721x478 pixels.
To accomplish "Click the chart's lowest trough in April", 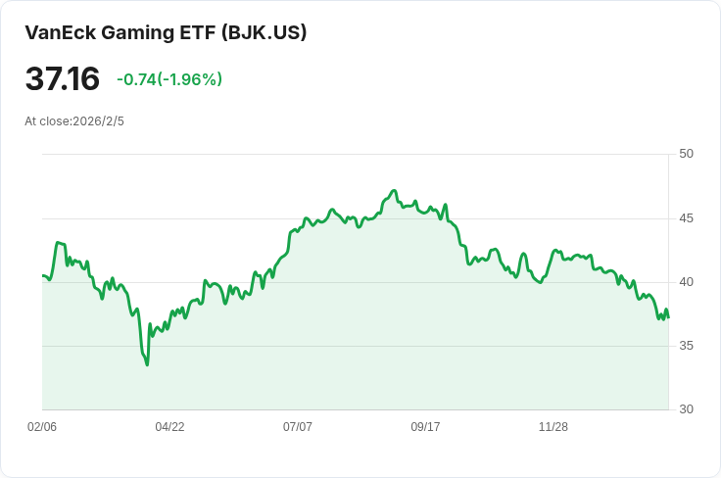I will (x=147, y=365).
